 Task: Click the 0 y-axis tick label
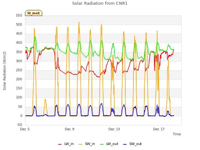pos(21,116)
